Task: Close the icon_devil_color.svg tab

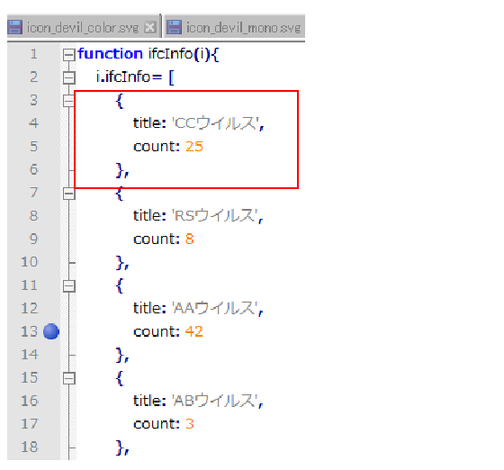Action: pyautogui.click(x=149, y=27)
